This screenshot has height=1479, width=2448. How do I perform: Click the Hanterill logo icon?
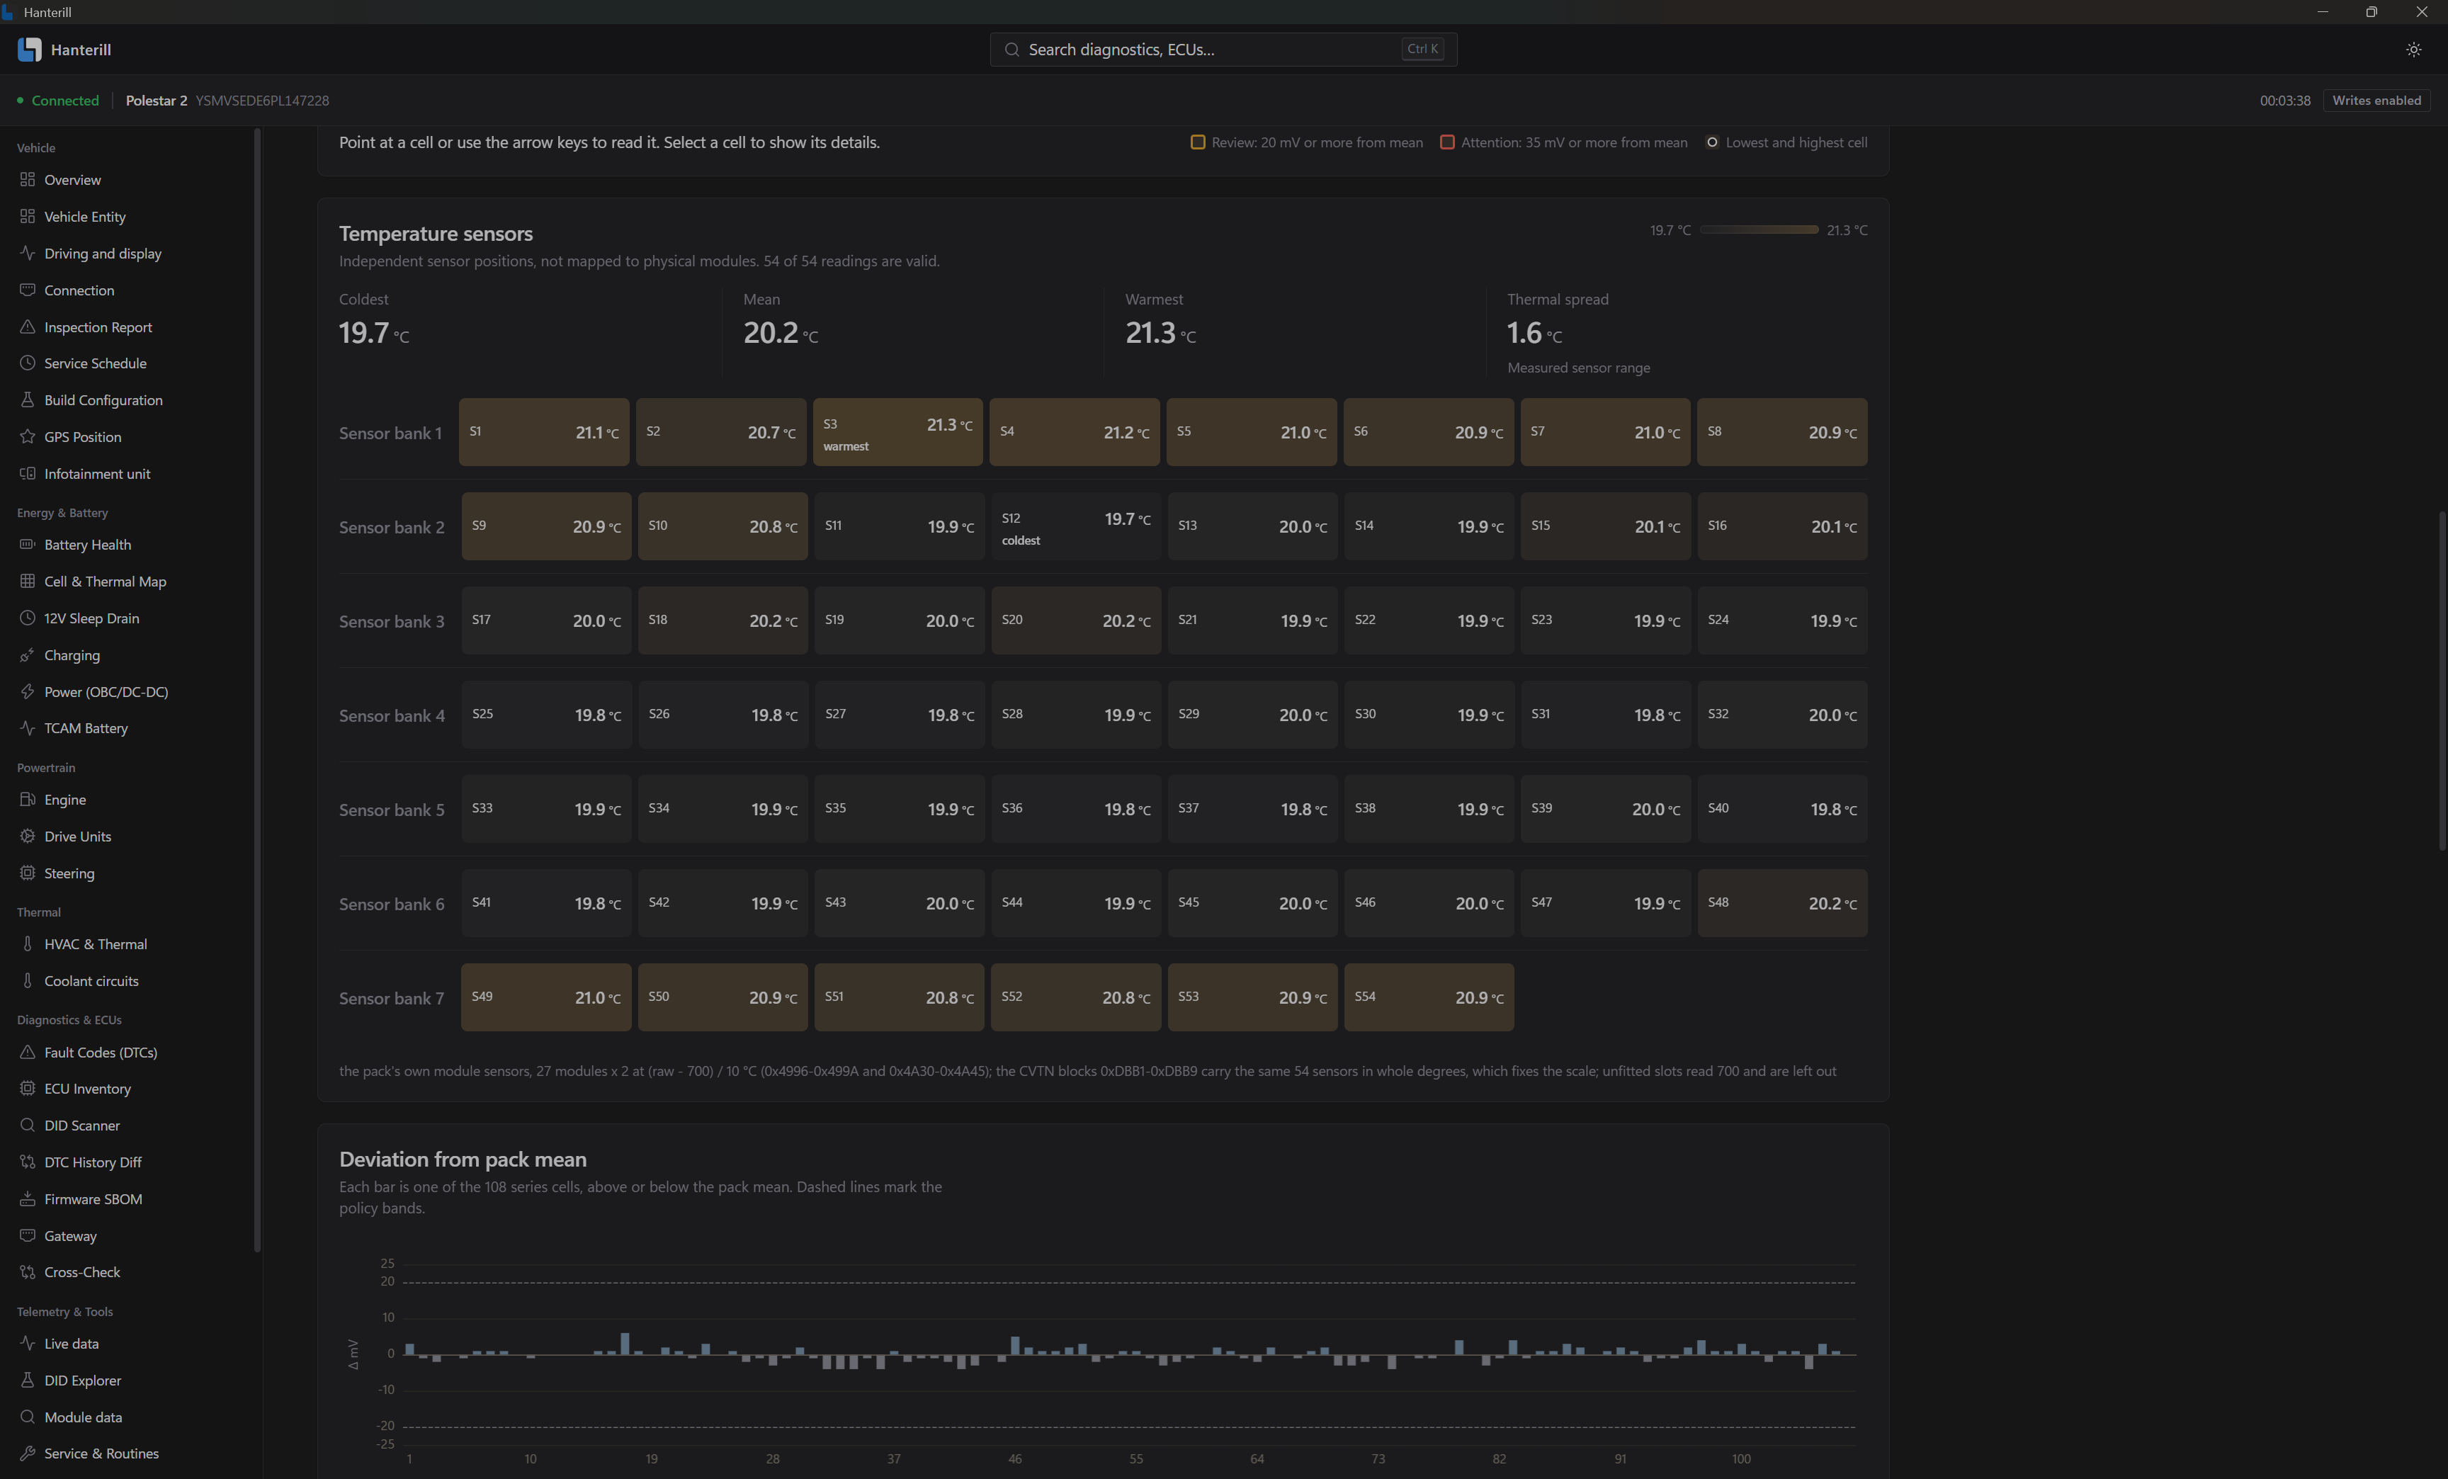click(x=30, y=50)
